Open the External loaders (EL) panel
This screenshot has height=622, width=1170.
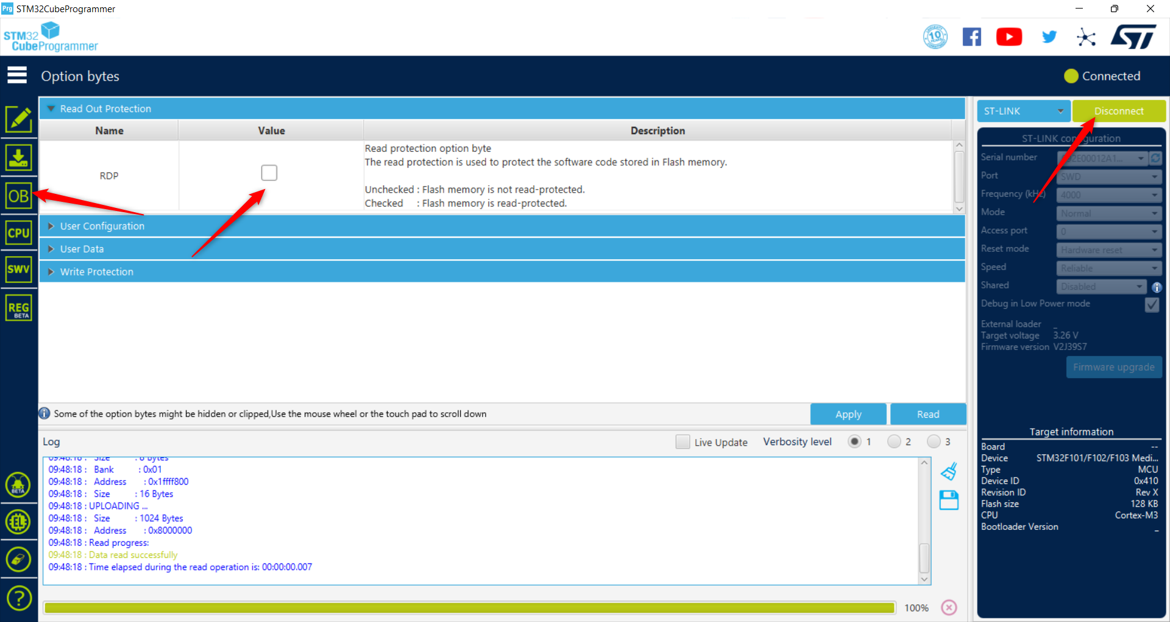click(x=19, y=522)
